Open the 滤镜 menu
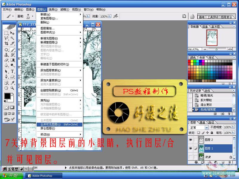The width and height of the screenshot is (239, 179). (x=65, y=10)
